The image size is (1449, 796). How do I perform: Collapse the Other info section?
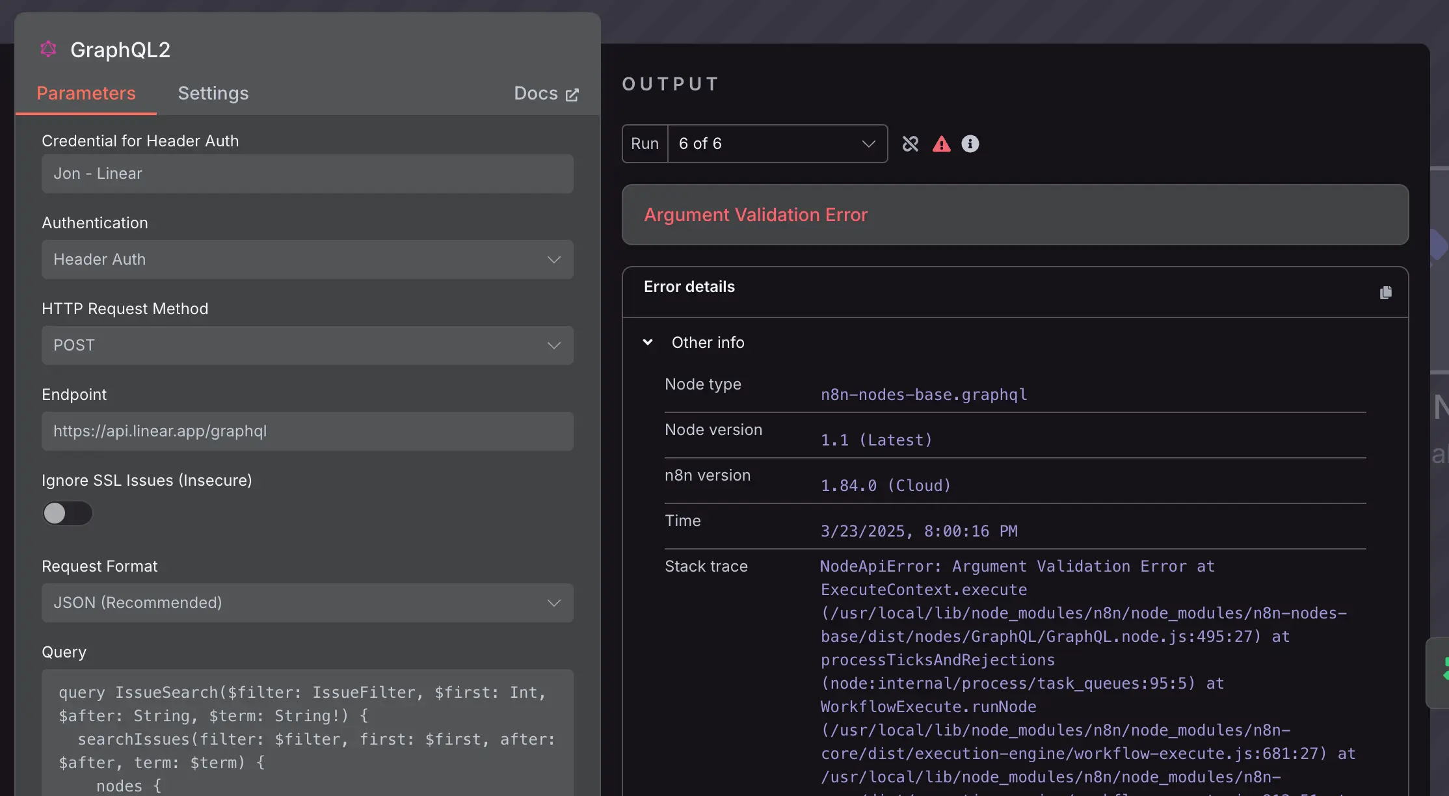[648, 342]
